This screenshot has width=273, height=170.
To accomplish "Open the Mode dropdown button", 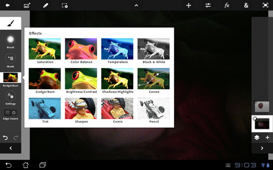I will (x=10, y=60).
